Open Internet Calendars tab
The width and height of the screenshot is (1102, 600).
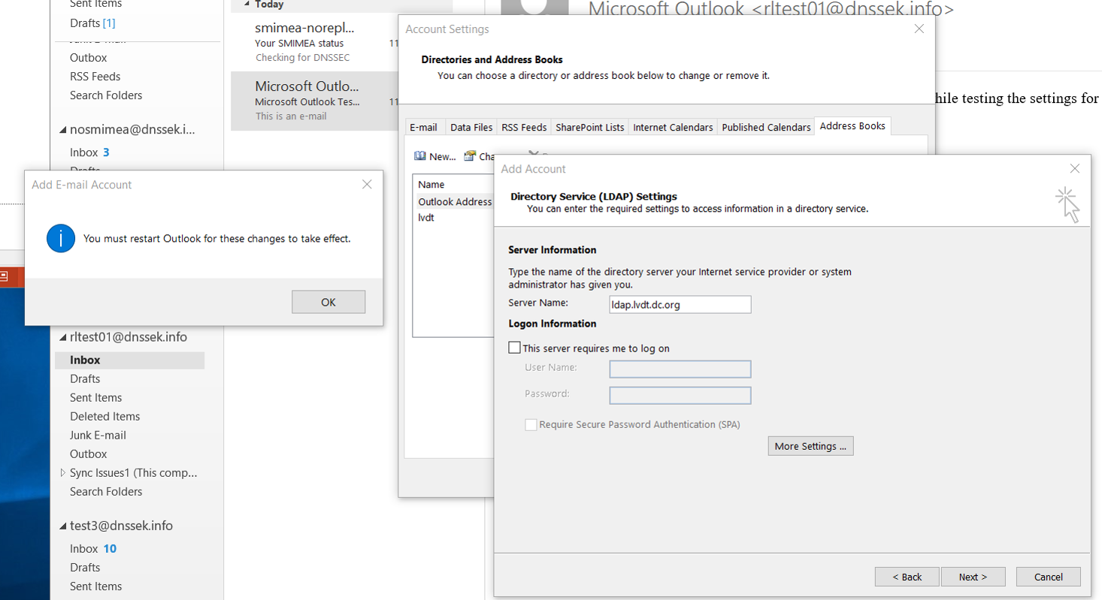click(673, 127)
